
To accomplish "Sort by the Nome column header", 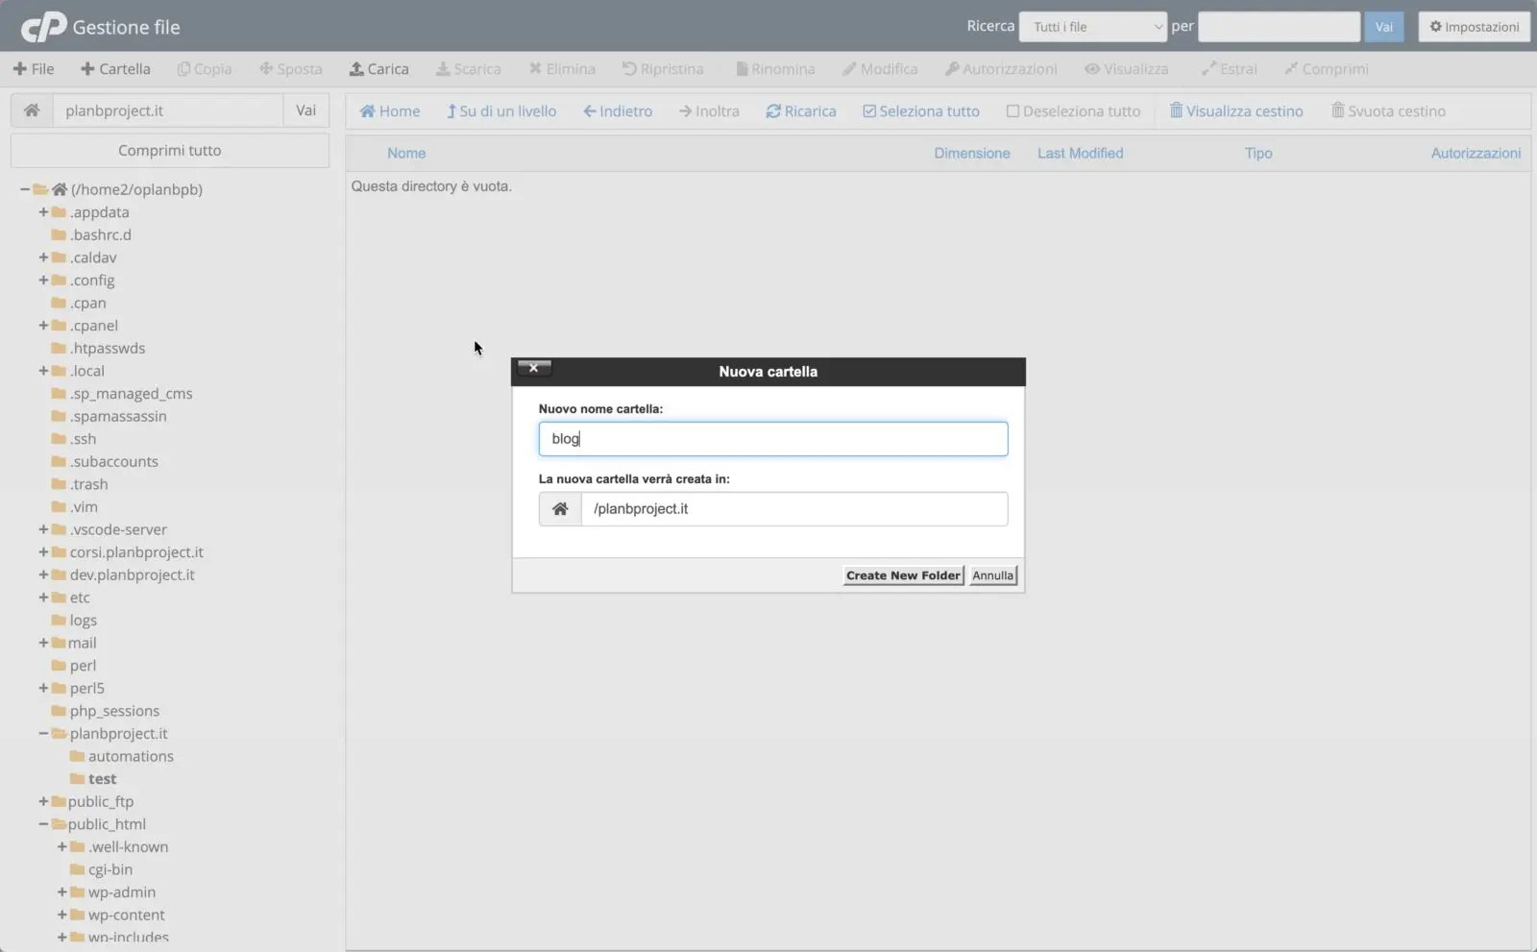I will [406, 153].
